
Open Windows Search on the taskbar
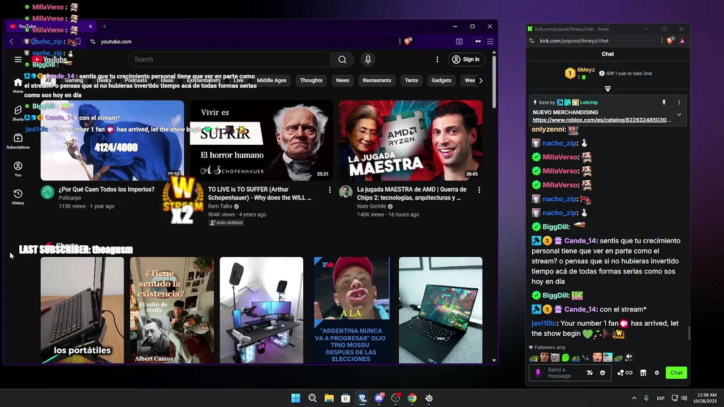point(312,398)
